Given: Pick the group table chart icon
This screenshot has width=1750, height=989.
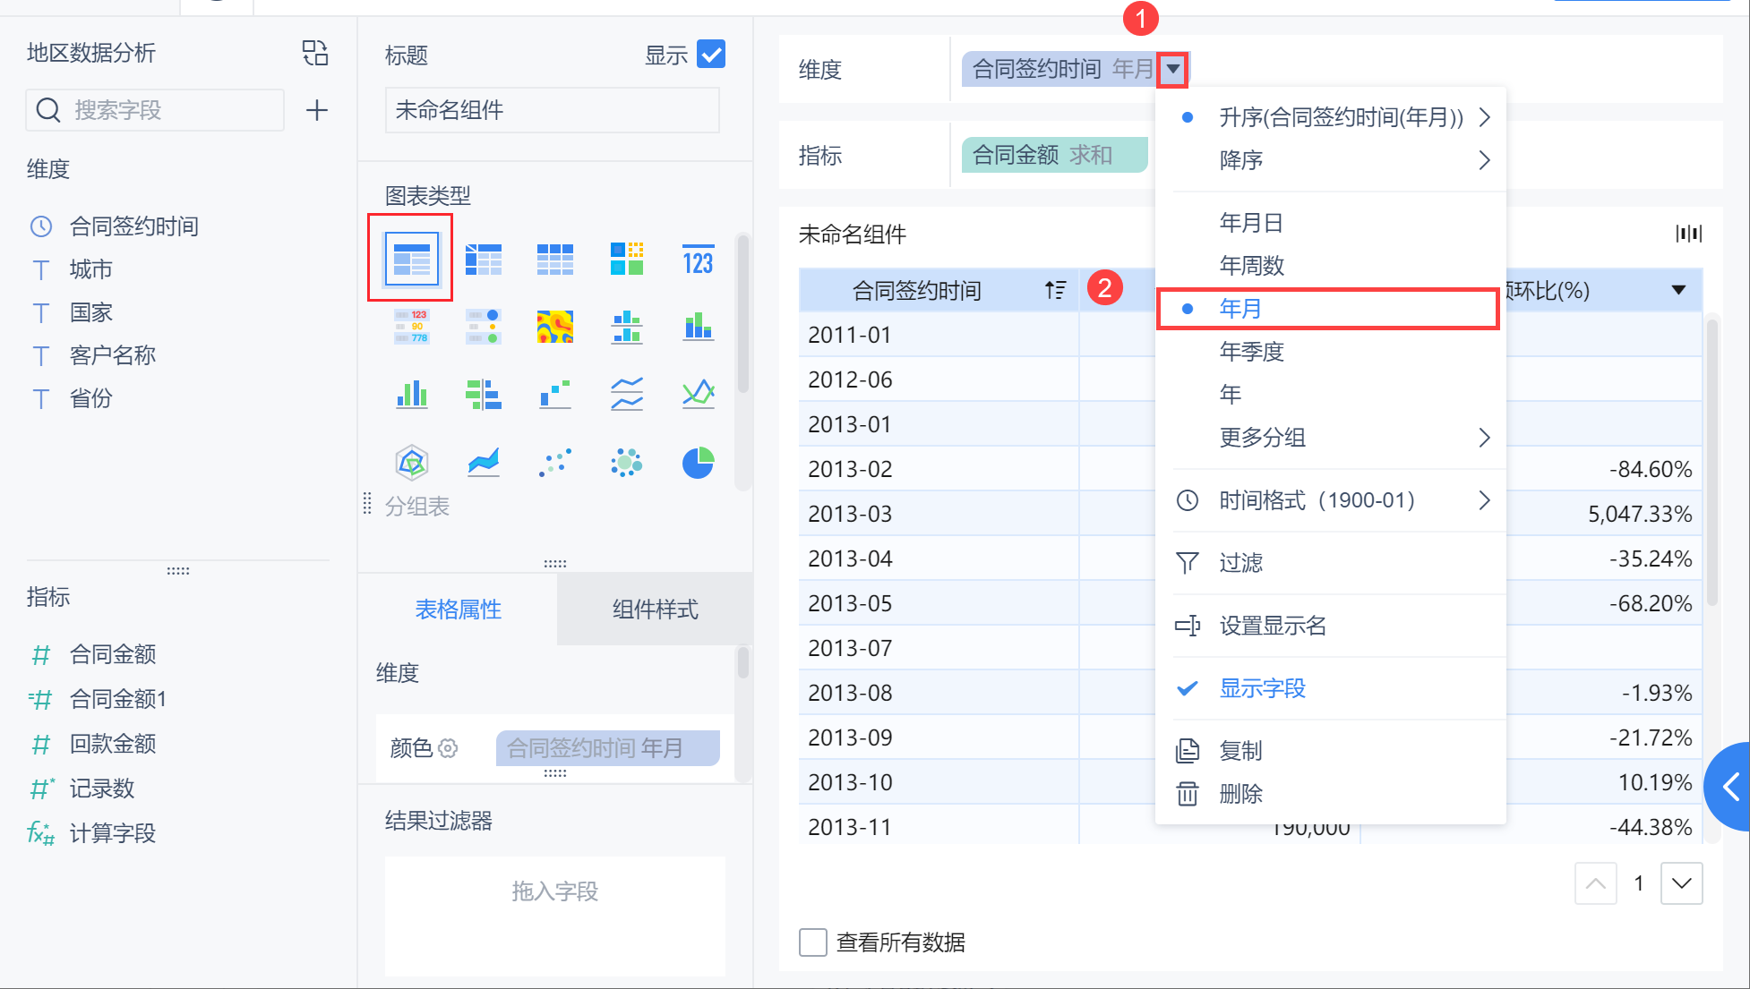Looking at the screenshot, I should pos(411,260).
